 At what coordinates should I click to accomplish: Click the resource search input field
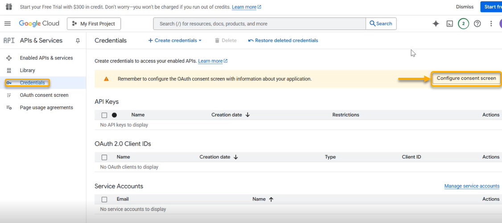click(x=259, y=24)
